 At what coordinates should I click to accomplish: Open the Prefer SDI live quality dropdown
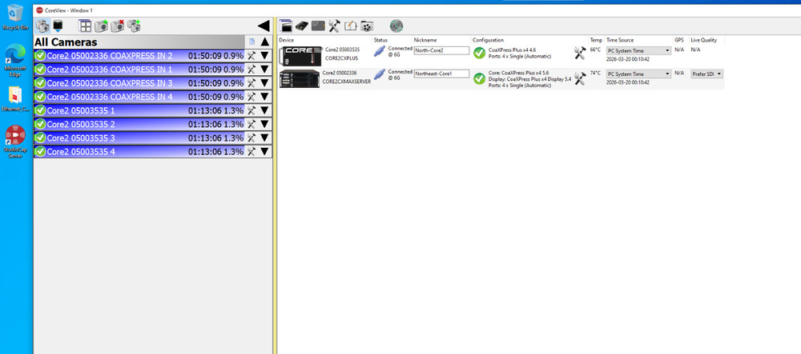(706, 74)
